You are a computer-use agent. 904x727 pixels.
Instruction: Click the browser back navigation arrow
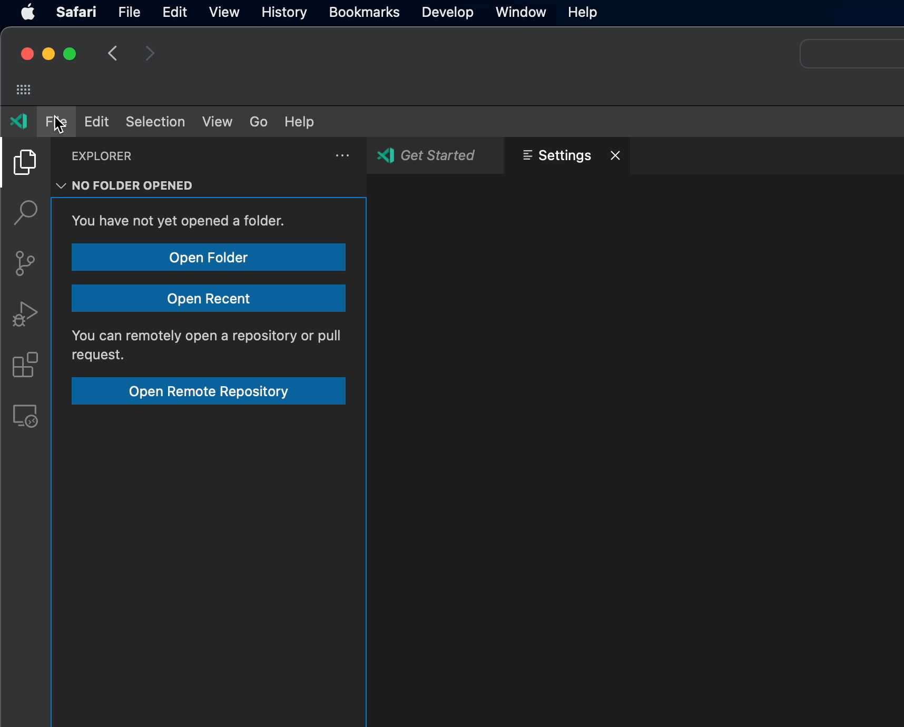click(112, 53)
